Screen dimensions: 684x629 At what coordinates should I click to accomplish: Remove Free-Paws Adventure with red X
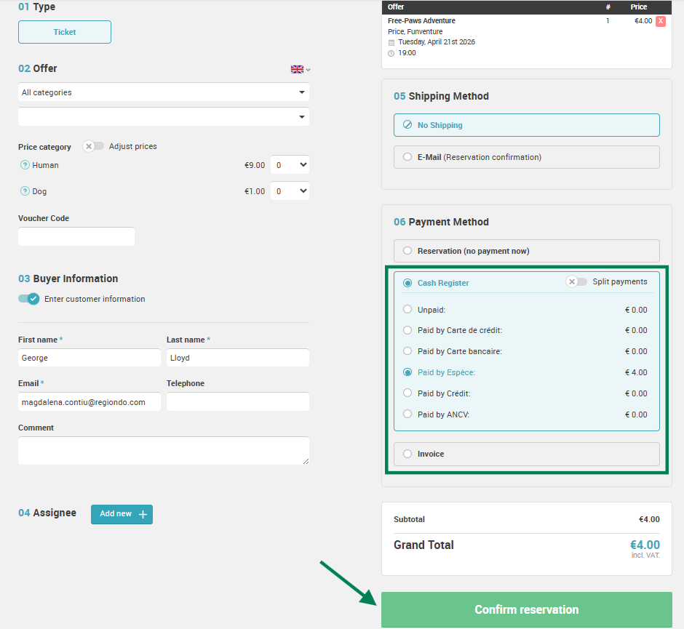[661, 21]
